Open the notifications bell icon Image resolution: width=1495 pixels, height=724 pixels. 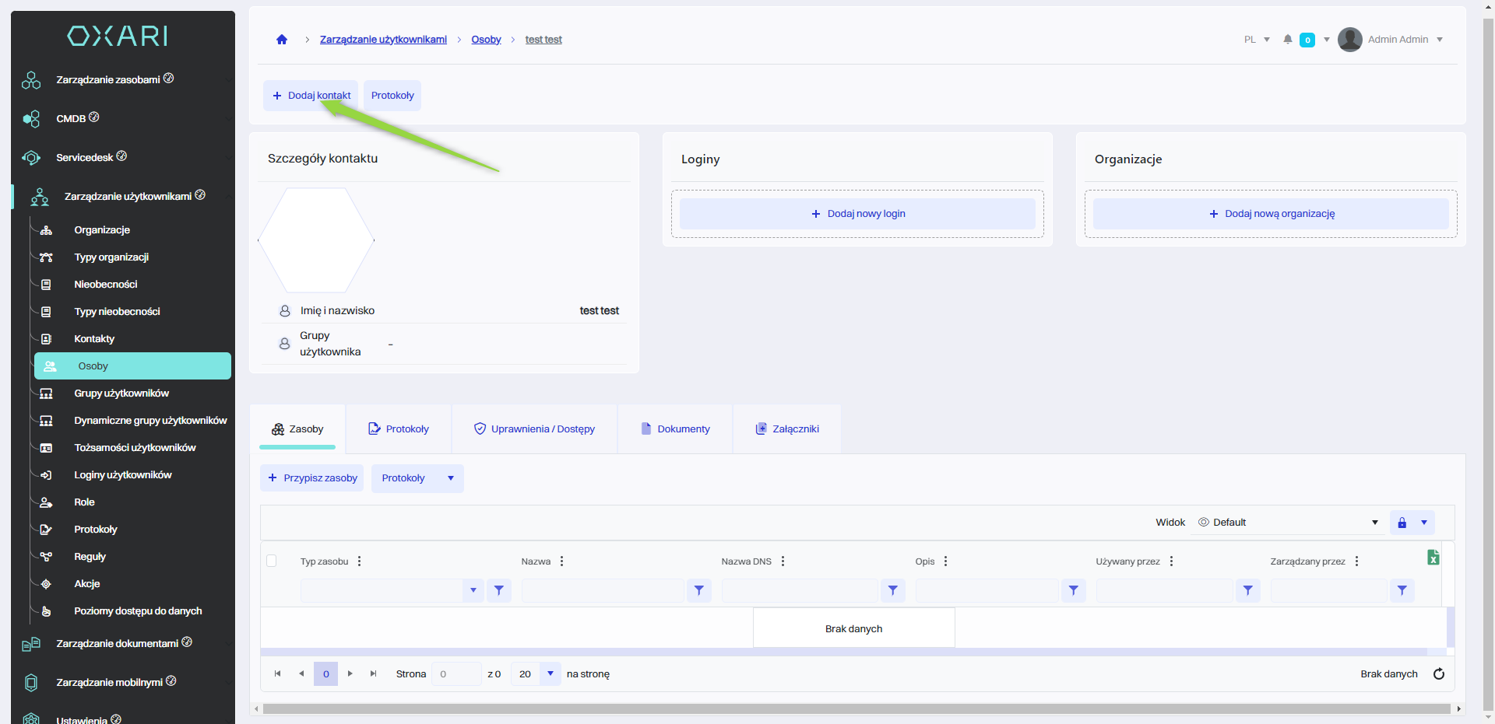(x=1288, y=40)
